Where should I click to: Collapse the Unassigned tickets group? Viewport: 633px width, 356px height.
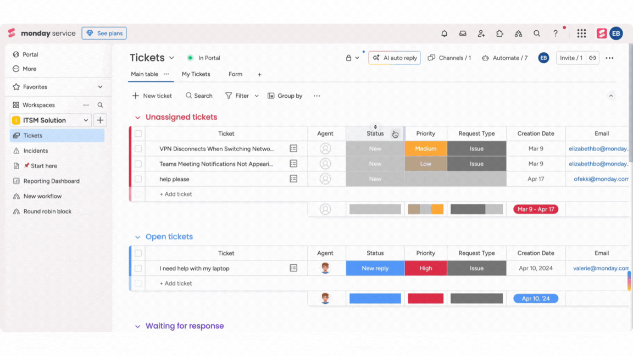point(138,118)
